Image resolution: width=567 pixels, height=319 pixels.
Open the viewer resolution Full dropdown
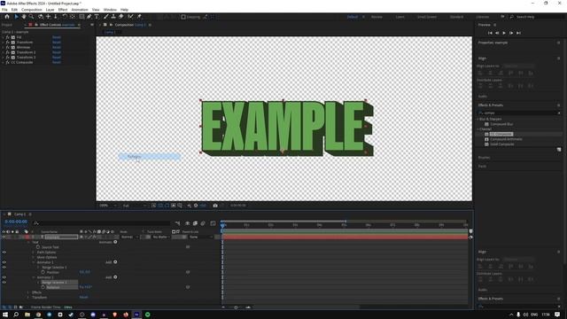point(135,206)
